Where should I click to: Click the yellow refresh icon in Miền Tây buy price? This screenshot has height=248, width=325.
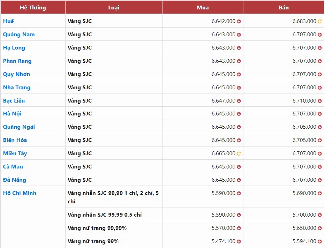(239, 154)
